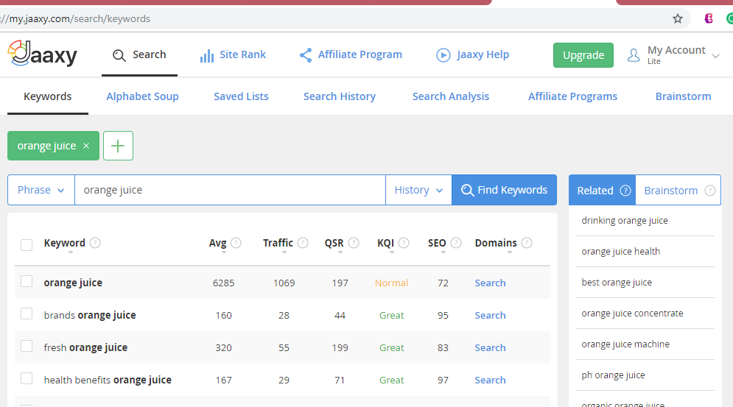Click the help icon on Related tab

click(x=625, y=191)
